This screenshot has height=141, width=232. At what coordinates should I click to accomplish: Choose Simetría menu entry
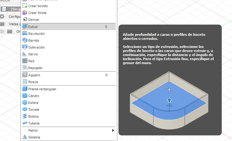coord(69,137)
